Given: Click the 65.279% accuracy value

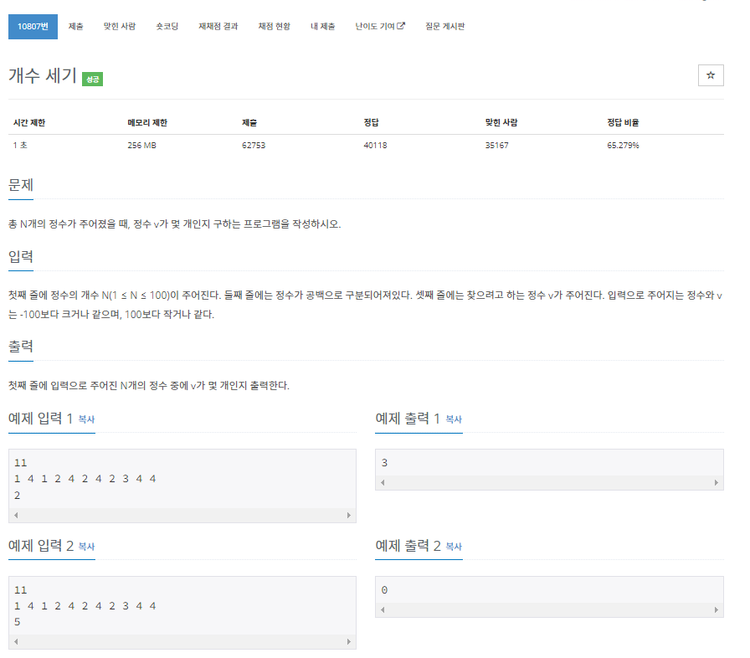Looking at the screenshot, I should [x=623, y=146].
